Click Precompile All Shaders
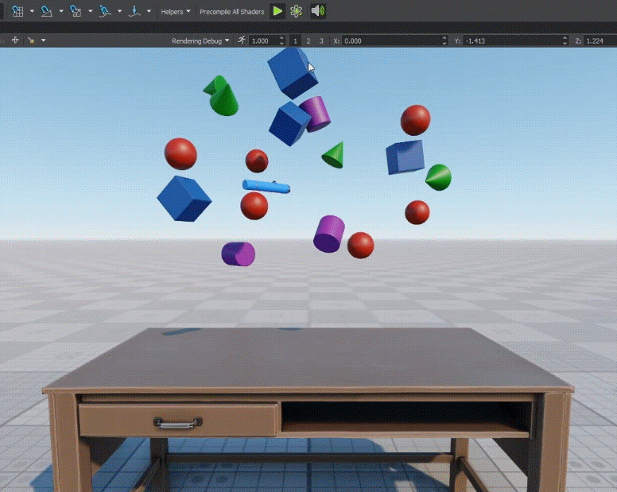Screen dimensions: 617x492 tap(231, 12)
